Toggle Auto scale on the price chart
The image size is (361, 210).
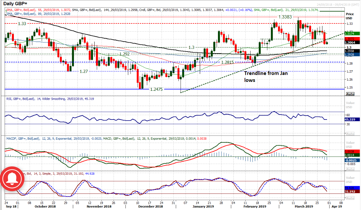point(350,94)
